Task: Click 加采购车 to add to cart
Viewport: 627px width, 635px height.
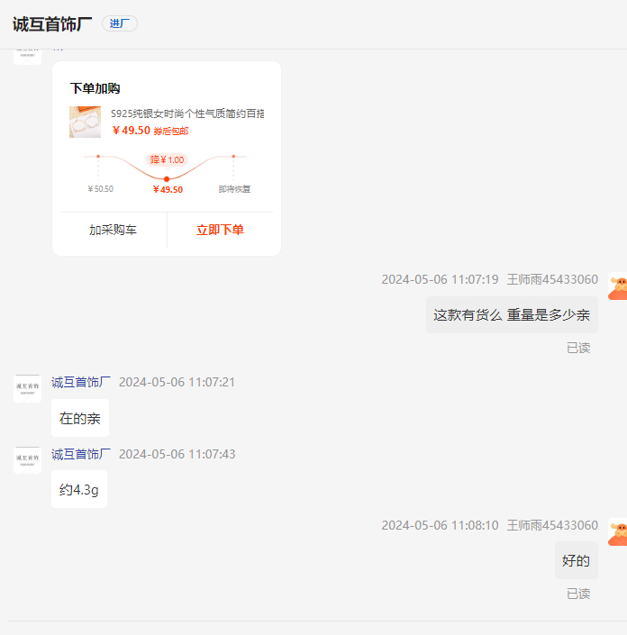Action: (113, 230)
